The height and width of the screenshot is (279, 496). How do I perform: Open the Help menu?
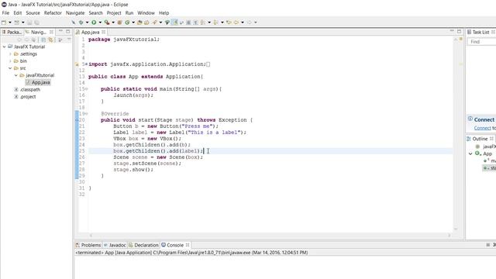click(164, 13)
